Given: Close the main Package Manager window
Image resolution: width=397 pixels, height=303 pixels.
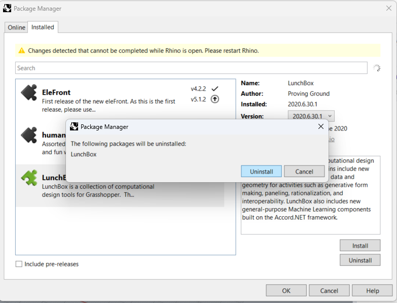Looking at the screenshot, I should click(389, 8).
